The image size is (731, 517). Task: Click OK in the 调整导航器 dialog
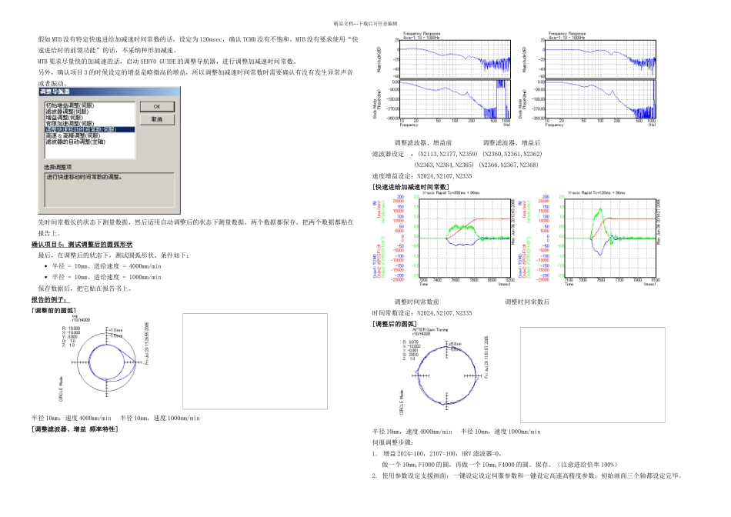157,107
